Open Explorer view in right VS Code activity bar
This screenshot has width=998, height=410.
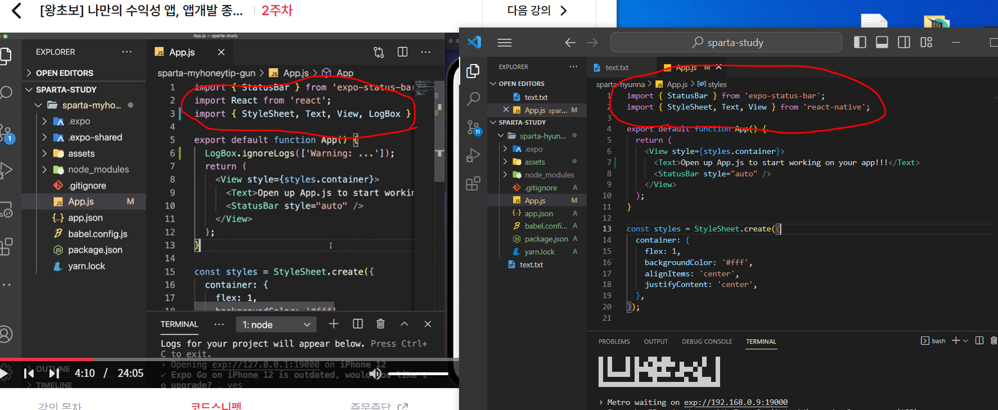(473, 71)
